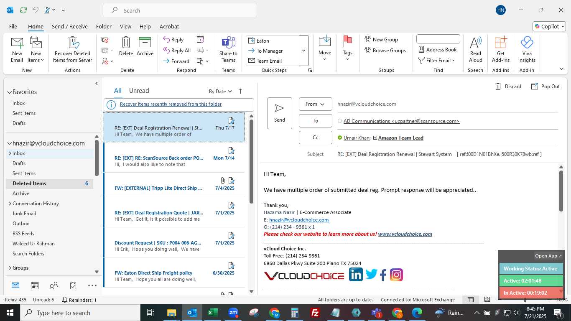Expand Conversation History folder
Screen dimensions: 571x321
coord(10,204)
